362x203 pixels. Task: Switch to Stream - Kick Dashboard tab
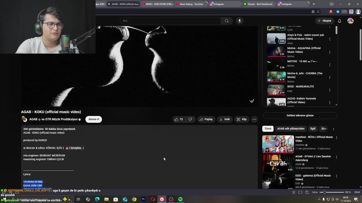259,4
